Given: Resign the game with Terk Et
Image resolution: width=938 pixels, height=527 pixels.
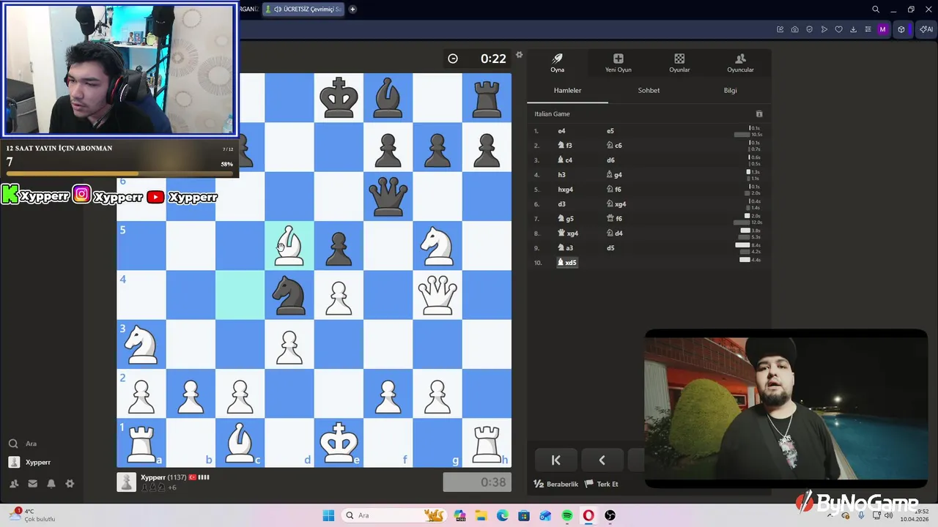Looking at the screenshot, I should tap(602, 484).
